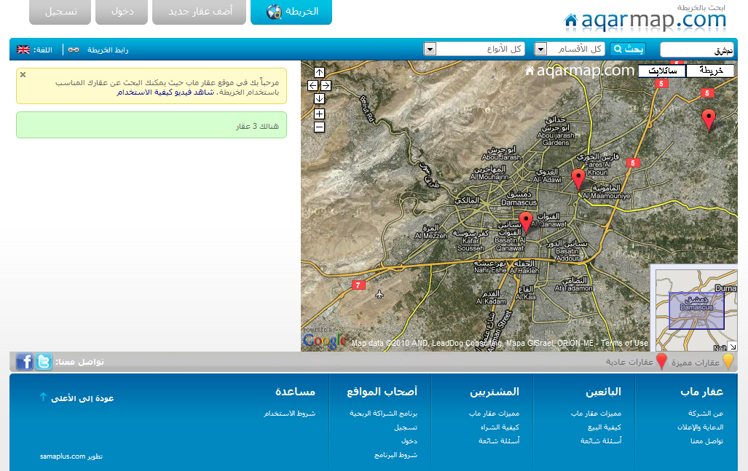Click the route 7 road sign on the map

pyautogui.click(x=358, y=285)
